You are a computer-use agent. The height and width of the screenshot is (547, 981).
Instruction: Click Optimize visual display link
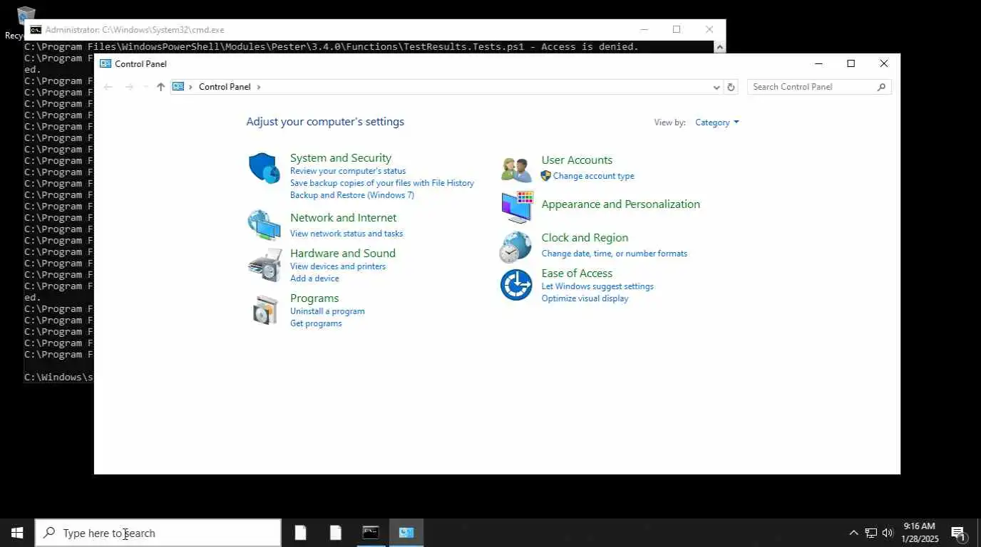(x=585, y=298)
